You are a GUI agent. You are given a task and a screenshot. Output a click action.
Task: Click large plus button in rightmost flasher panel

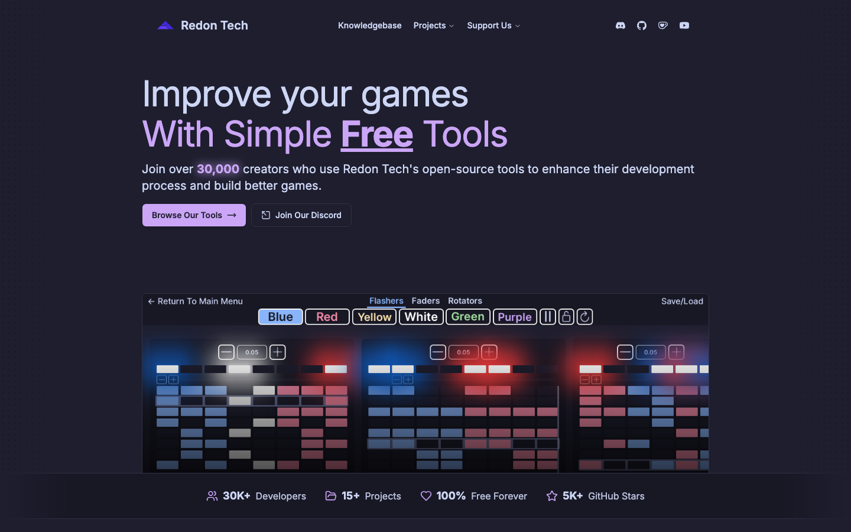677,352
